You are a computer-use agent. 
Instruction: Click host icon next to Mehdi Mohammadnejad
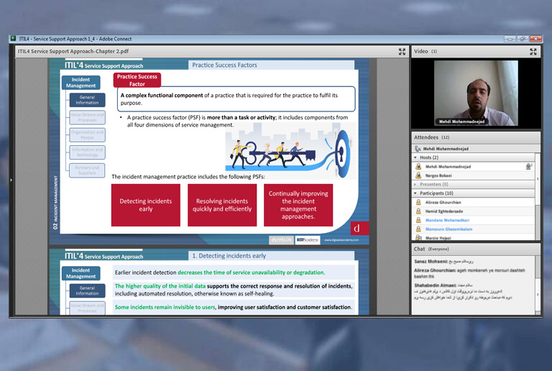418,167
